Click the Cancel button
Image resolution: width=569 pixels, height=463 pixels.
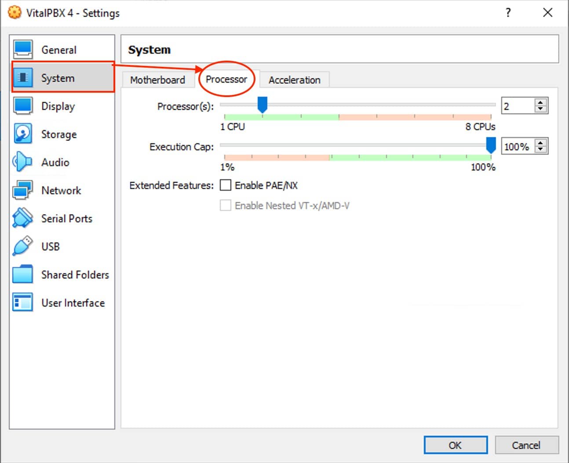[x=526, y=445]
